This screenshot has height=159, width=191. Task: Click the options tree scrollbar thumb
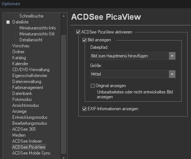click(63, 94)
